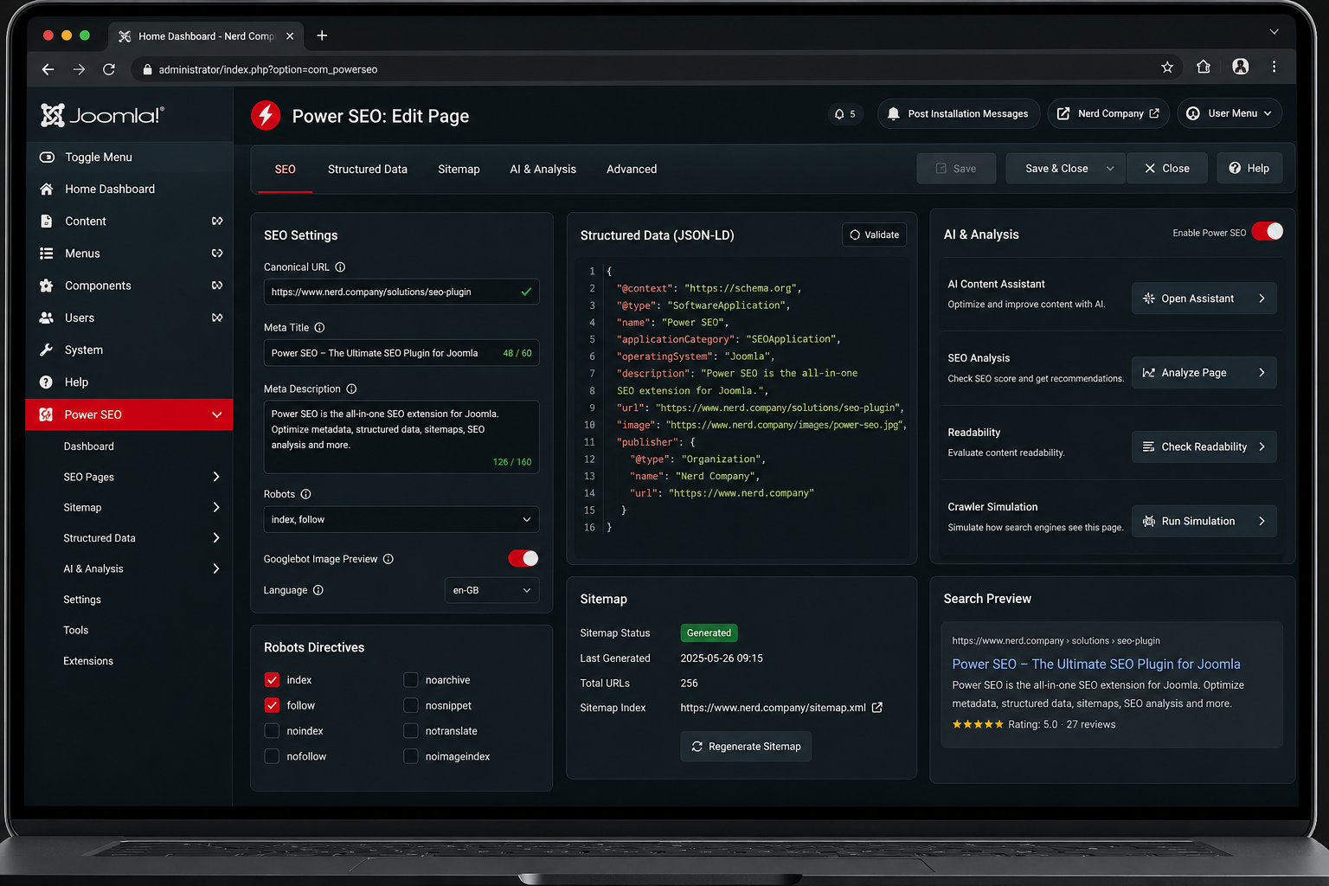This screenshot has width=1329, height=886.
Task: Disable the Enable Power SEO switch
Action: click(1268, 232)
